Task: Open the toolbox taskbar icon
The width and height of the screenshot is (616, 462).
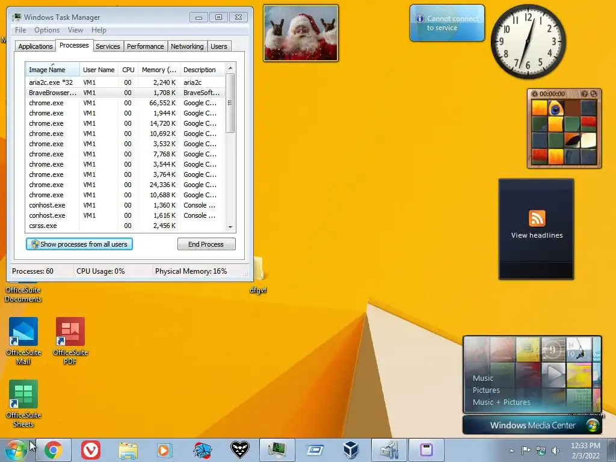Action: (389, 450)
